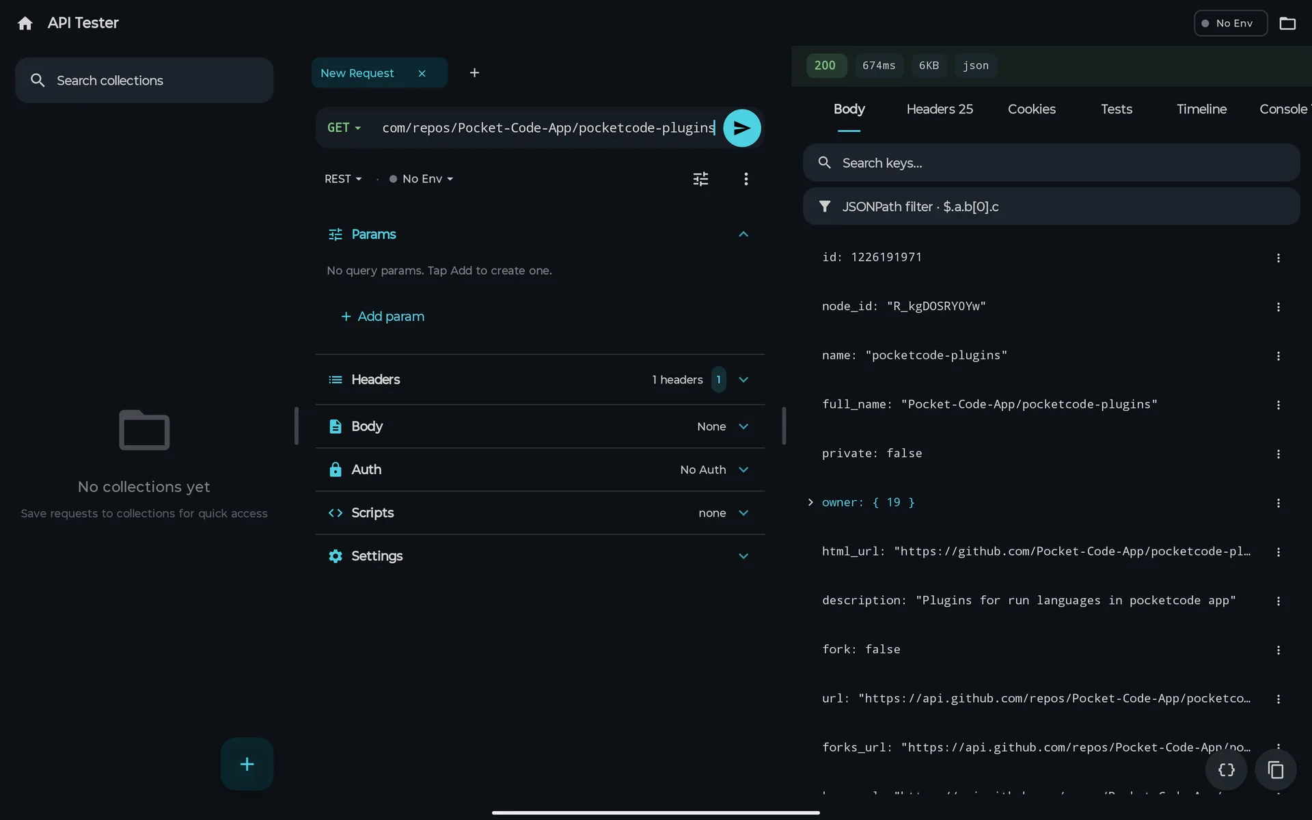Click the Scripts code brackets icon
The height and width of the screenshot is (820, 1312).
pos(335,513)
